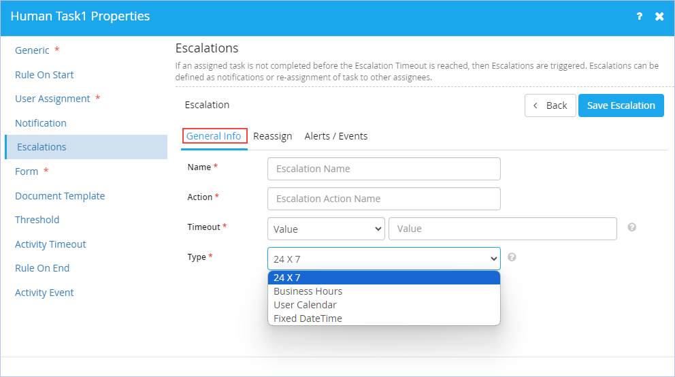Click the Timeout Value text field
The image size is (675, 377).
coord(502,229)
